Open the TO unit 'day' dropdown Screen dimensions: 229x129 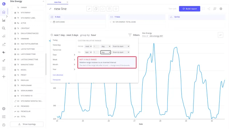[x=106, y=52]
